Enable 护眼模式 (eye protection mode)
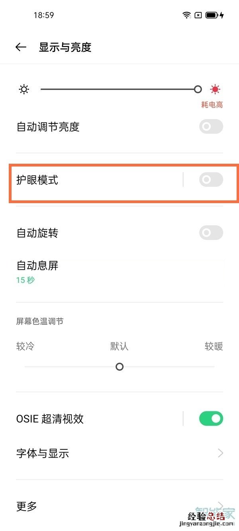This screenshot has height=531, width=239. (211, 180)
